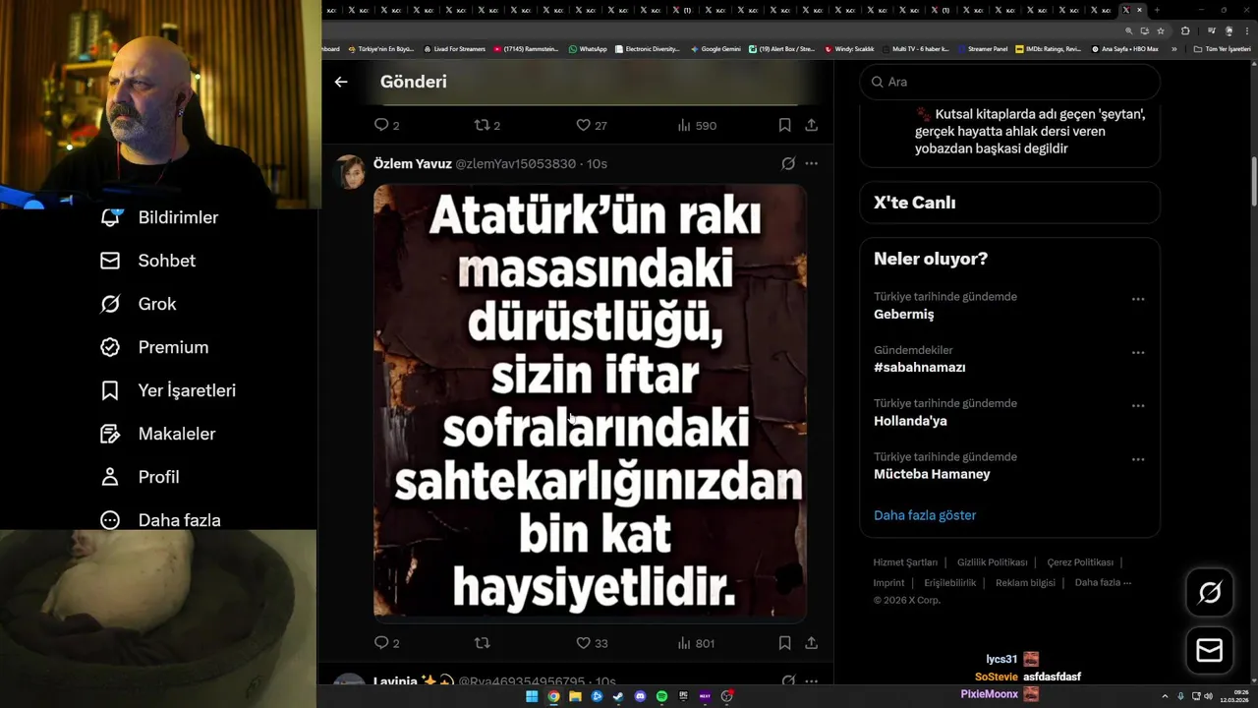Open WhatsApp bookmark in bookmarks bar

pyautogui.click(x=588, y=49)
